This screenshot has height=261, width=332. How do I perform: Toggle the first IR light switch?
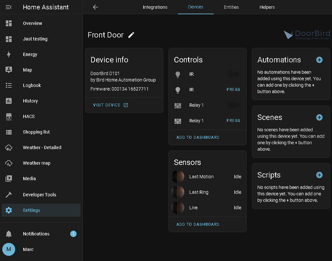(233, 74)
